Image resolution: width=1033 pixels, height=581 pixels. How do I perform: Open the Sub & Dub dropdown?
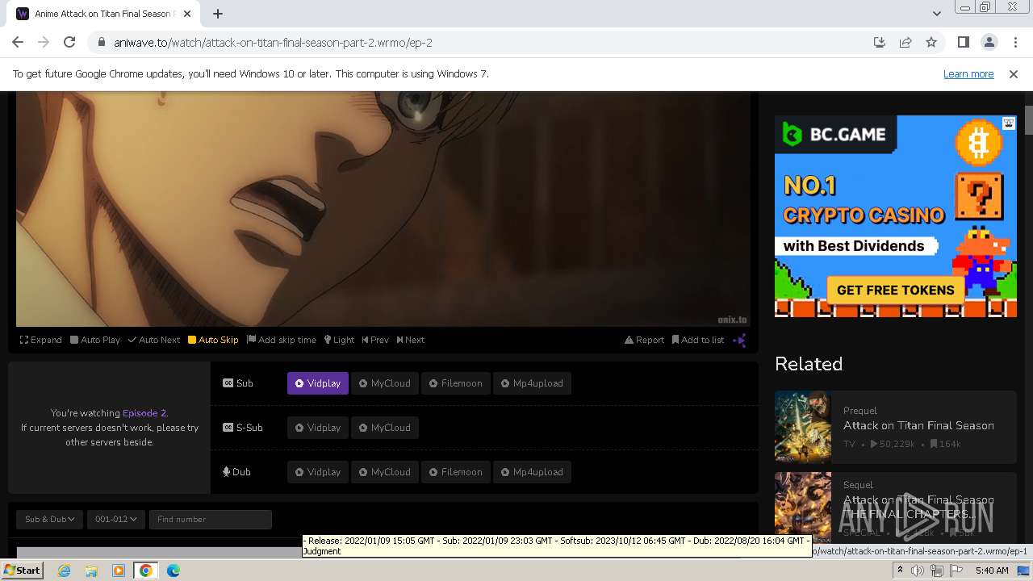point(50,519)
